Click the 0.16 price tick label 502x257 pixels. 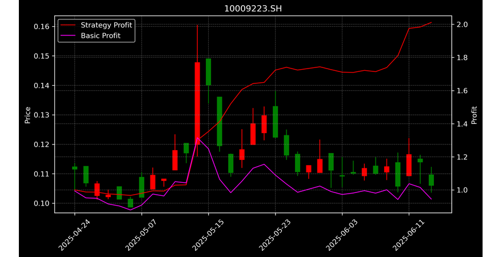[42, 26]
